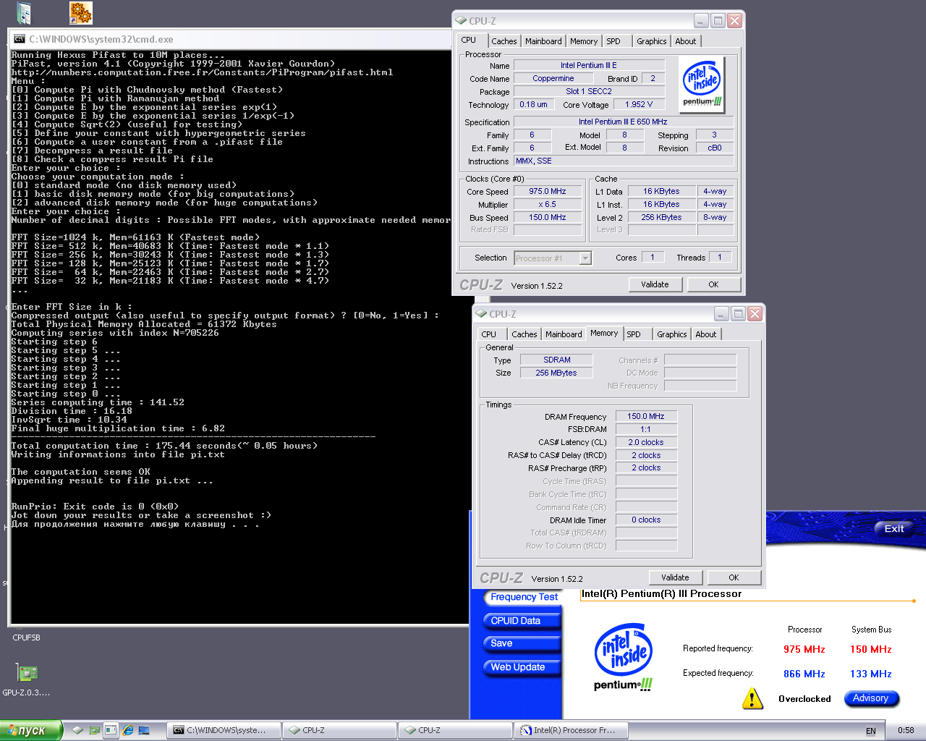Switch to Mainboard tab in lower CPU-Z window
Image resolution: width=926 pixels, height=741 pixels.
tap(564, 334)
